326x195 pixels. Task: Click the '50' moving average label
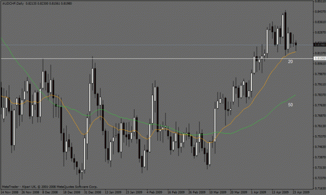click(x=290, y=105)
